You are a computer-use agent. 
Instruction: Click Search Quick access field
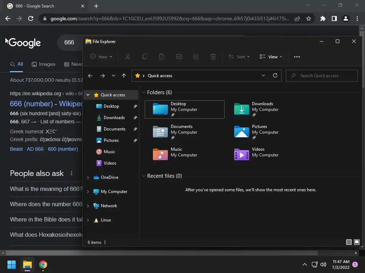click(x=322, y=76)
